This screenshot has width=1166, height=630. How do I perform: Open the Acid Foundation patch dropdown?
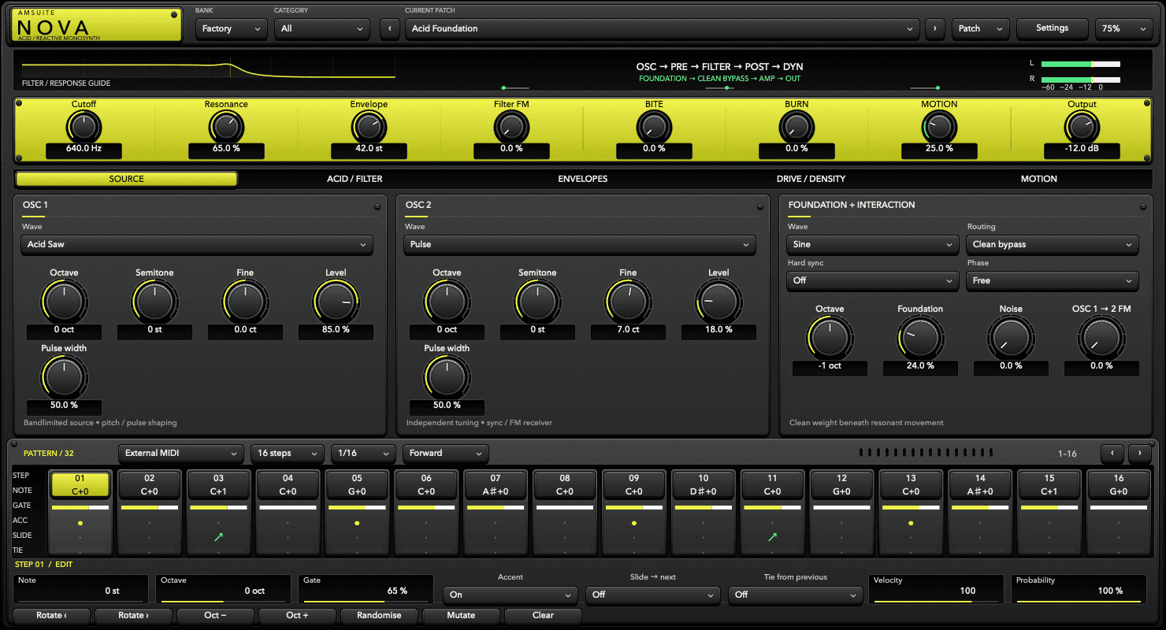click(x=662, y=28)
